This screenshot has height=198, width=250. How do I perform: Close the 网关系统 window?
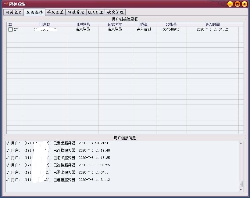(x=245, y=4)
